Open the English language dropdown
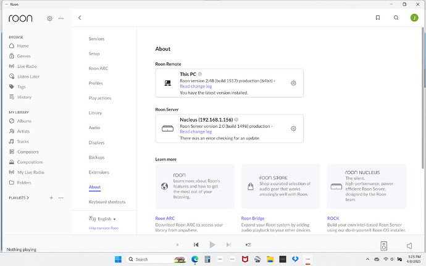The height and width of the screenshot is (266, 426). pyautogui.click(x=102, y=218)
